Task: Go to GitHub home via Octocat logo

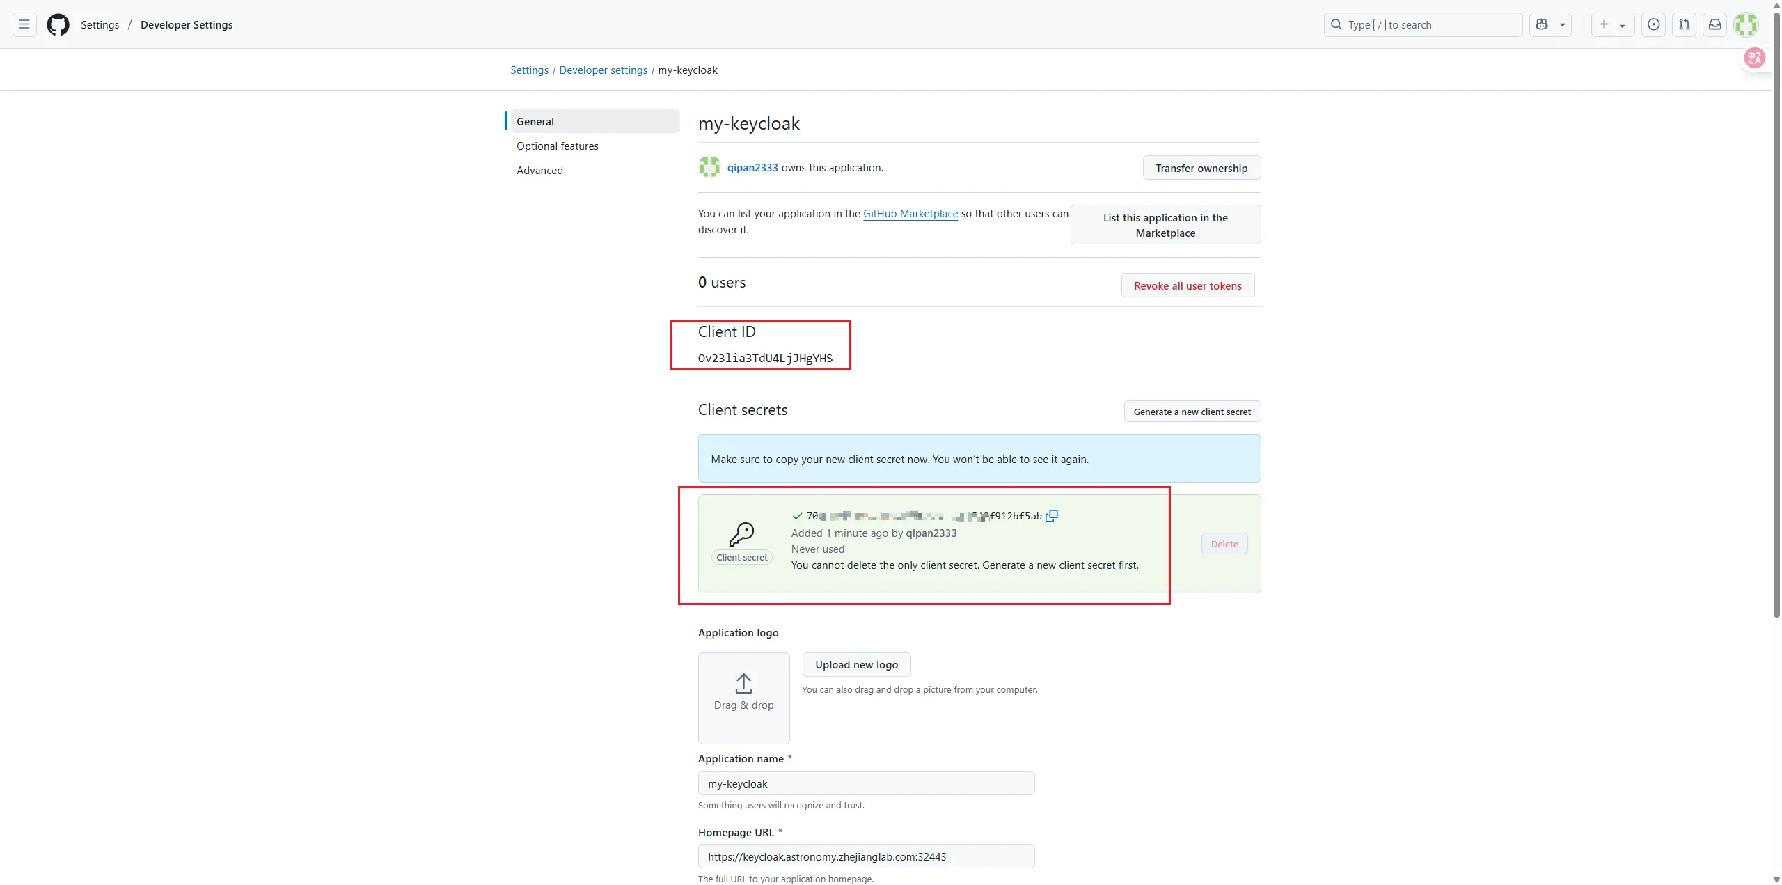Action: tap(58, 24)
